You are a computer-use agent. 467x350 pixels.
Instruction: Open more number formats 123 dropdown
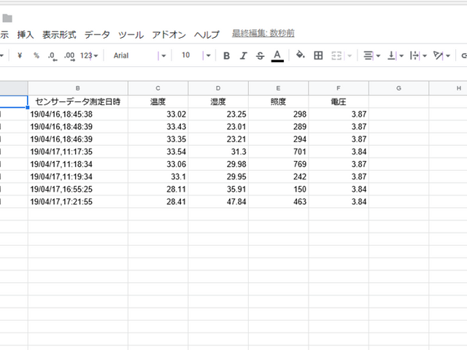[89, 55]
